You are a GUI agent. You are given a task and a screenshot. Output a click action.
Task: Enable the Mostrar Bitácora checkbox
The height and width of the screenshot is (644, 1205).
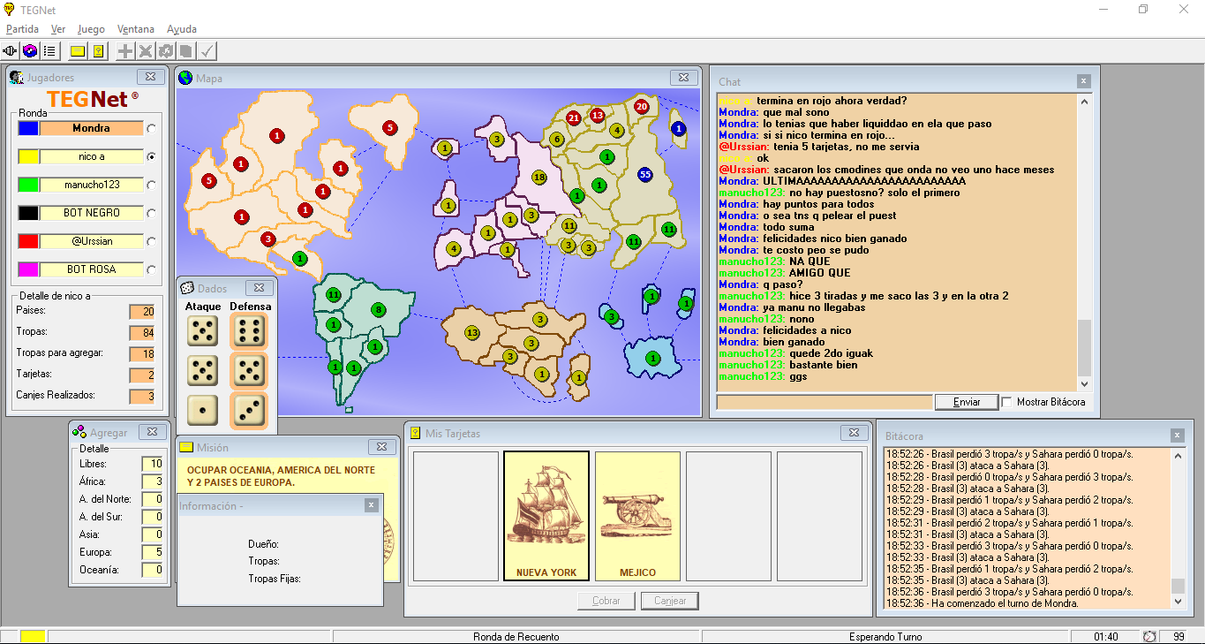(1006, 403)
